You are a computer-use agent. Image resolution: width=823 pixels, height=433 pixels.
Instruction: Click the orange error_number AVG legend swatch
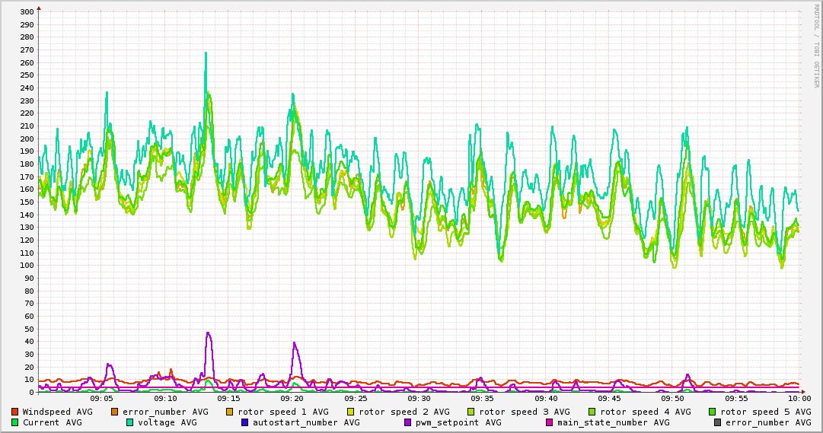tap(114, 412)
